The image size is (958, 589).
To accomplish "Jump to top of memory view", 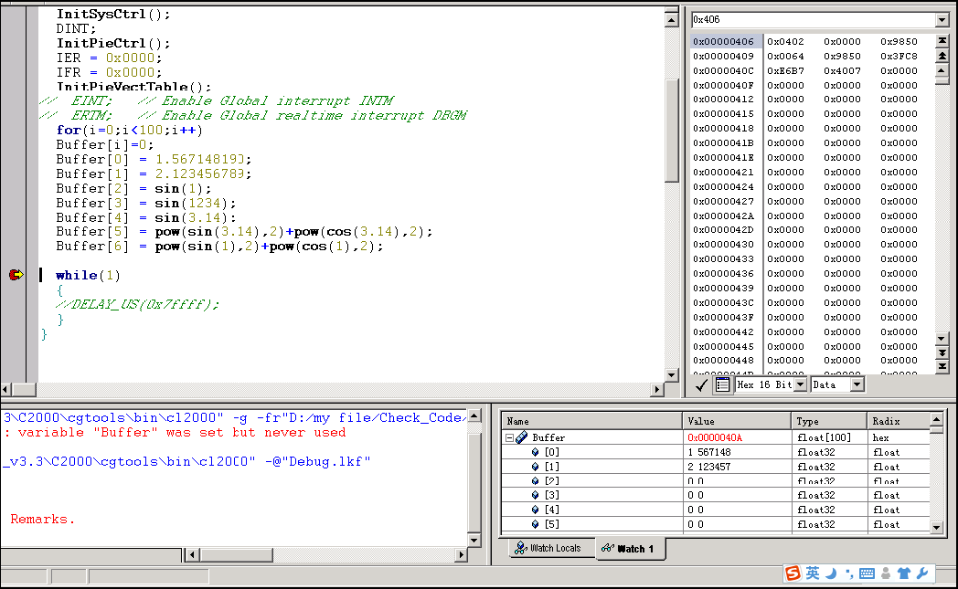I will pos(942,41).
